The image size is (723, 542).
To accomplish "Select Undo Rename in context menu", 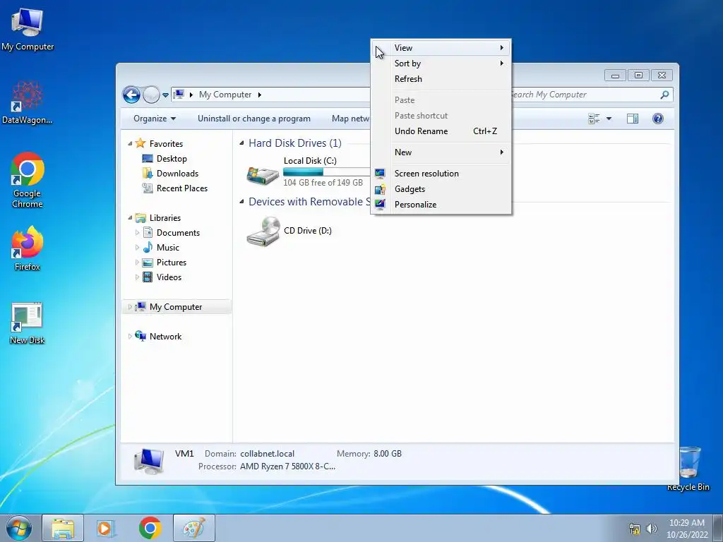I will (x=441, y=131).
